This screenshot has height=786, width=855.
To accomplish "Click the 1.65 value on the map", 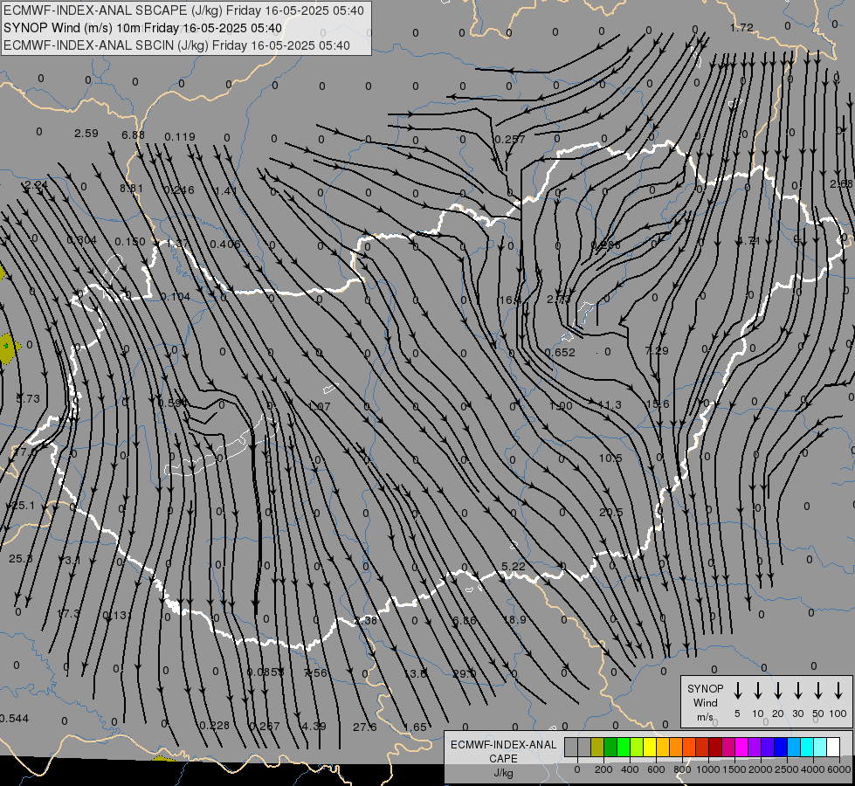I will point(415,727).
